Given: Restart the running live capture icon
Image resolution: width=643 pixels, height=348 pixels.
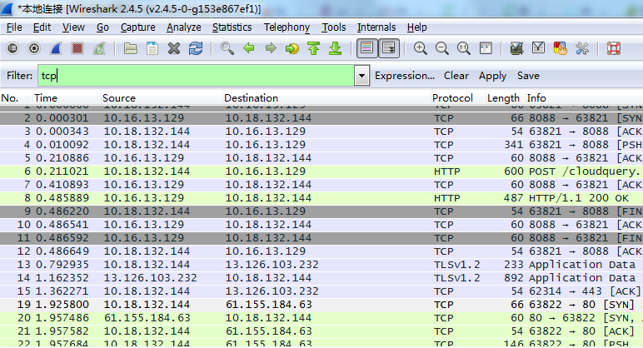Looking at the screenshot, I should (99, 48).
